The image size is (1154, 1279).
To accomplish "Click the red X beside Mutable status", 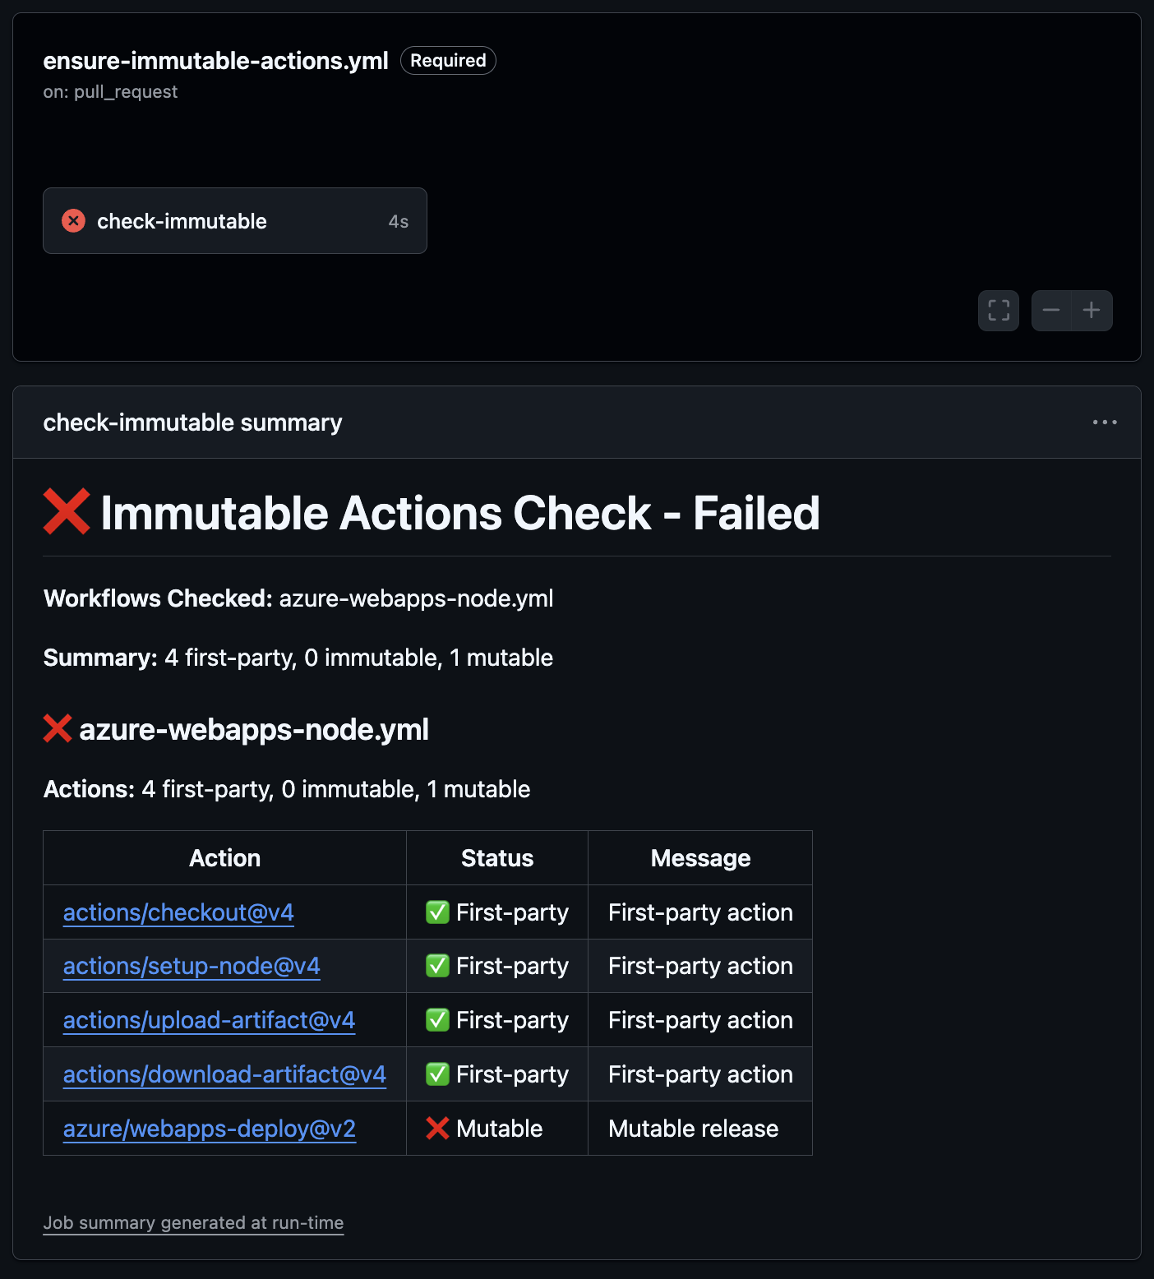I will coord(437,1129).
